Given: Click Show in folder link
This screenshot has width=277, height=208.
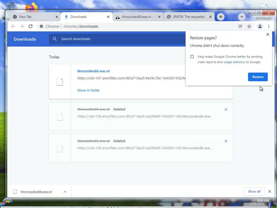Looking at the screenshot, I should [x=88, y=90].
